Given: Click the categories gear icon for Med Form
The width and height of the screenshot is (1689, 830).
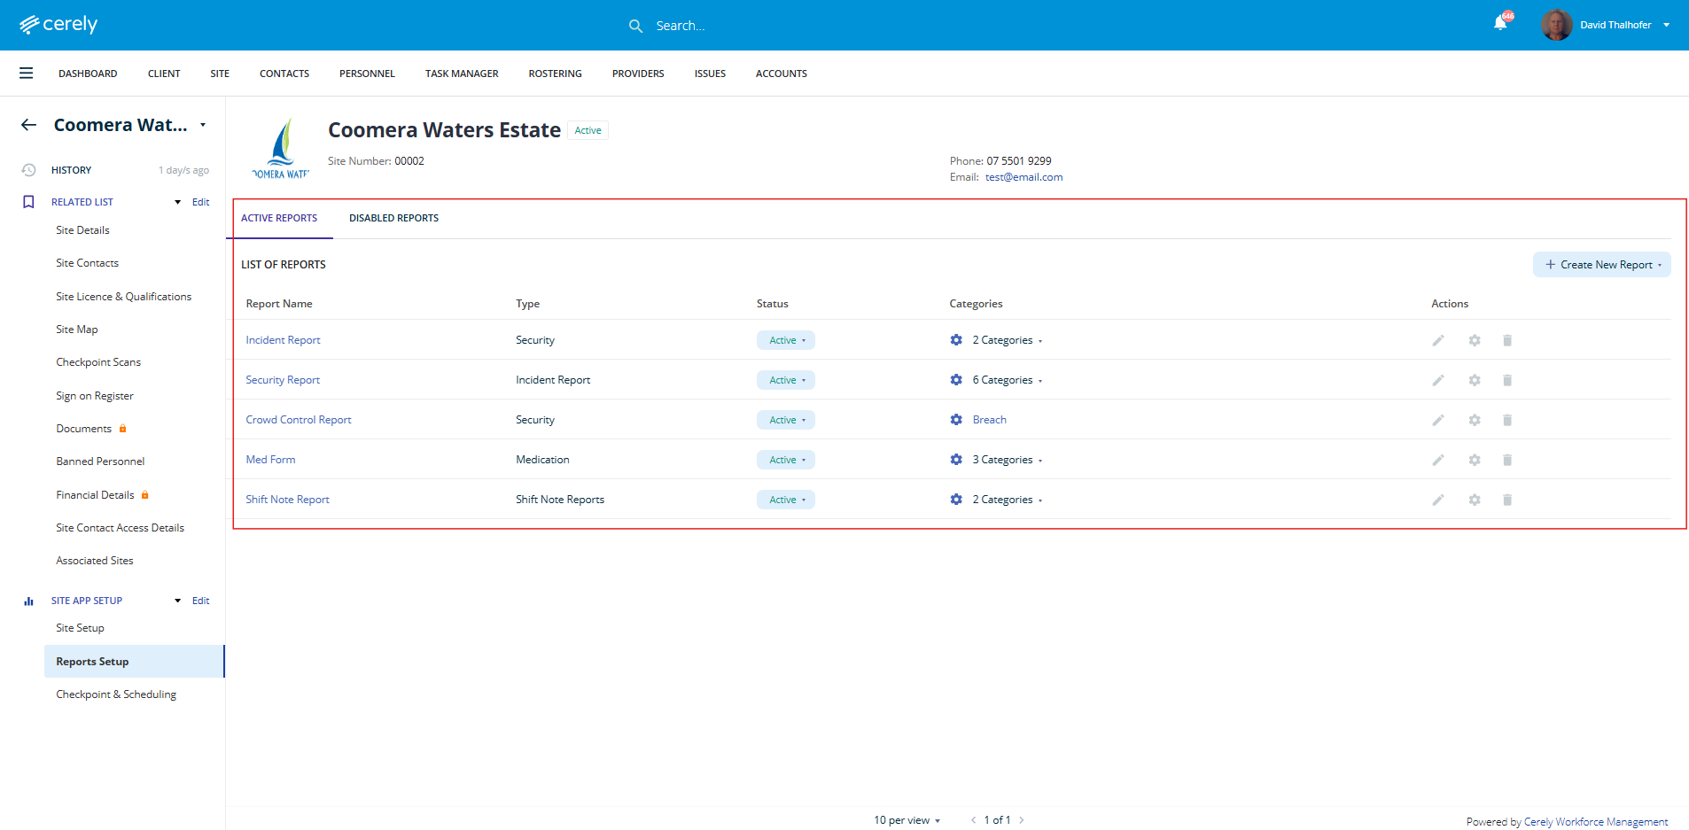Looking at the screenshot, I should (956, 460).
